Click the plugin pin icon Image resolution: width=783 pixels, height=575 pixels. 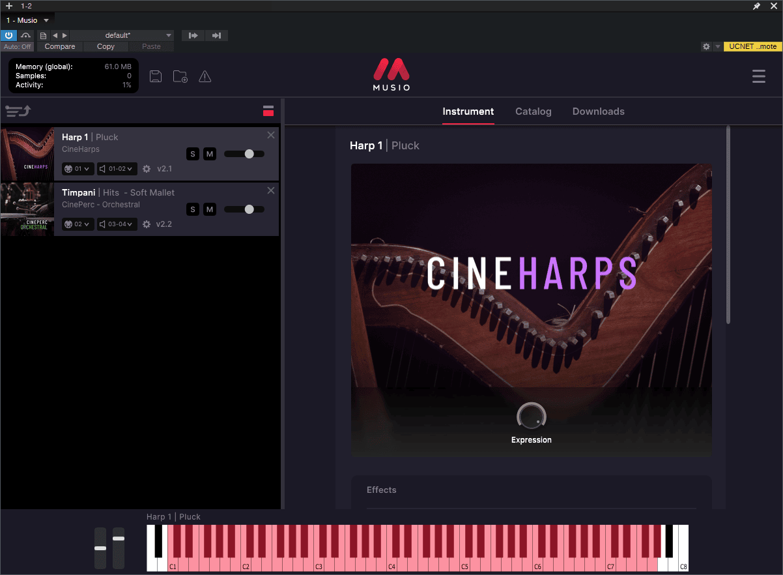756,6
